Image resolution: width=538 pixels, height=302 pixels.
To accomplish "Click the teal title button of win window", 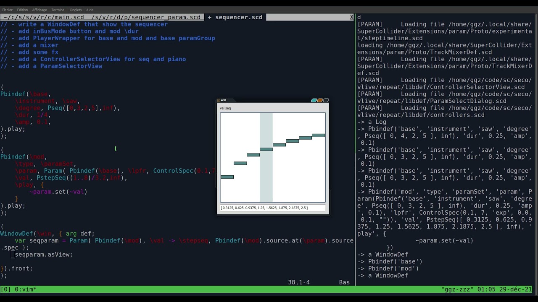I will pos(314,100).
